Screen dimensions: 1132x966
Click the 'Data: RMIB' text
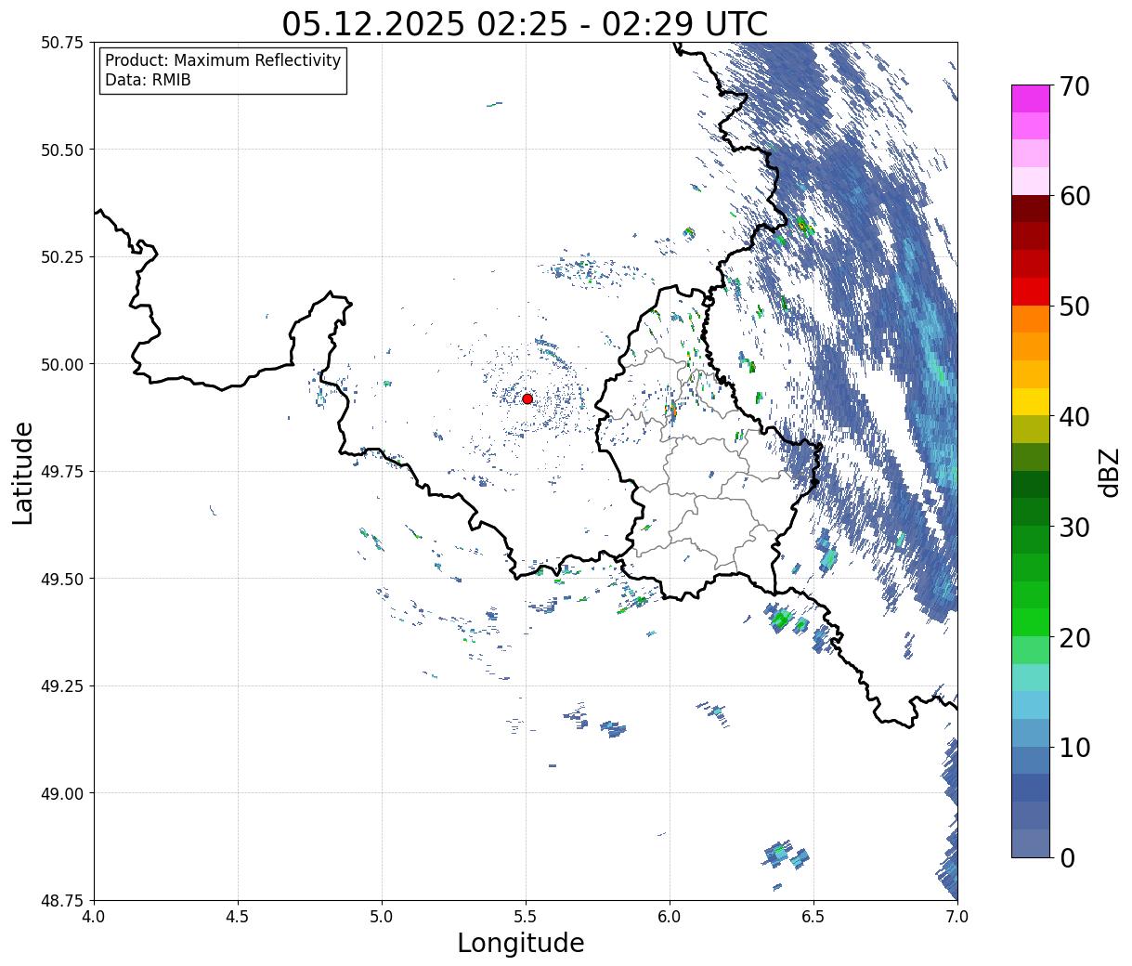tap(148, 80)
